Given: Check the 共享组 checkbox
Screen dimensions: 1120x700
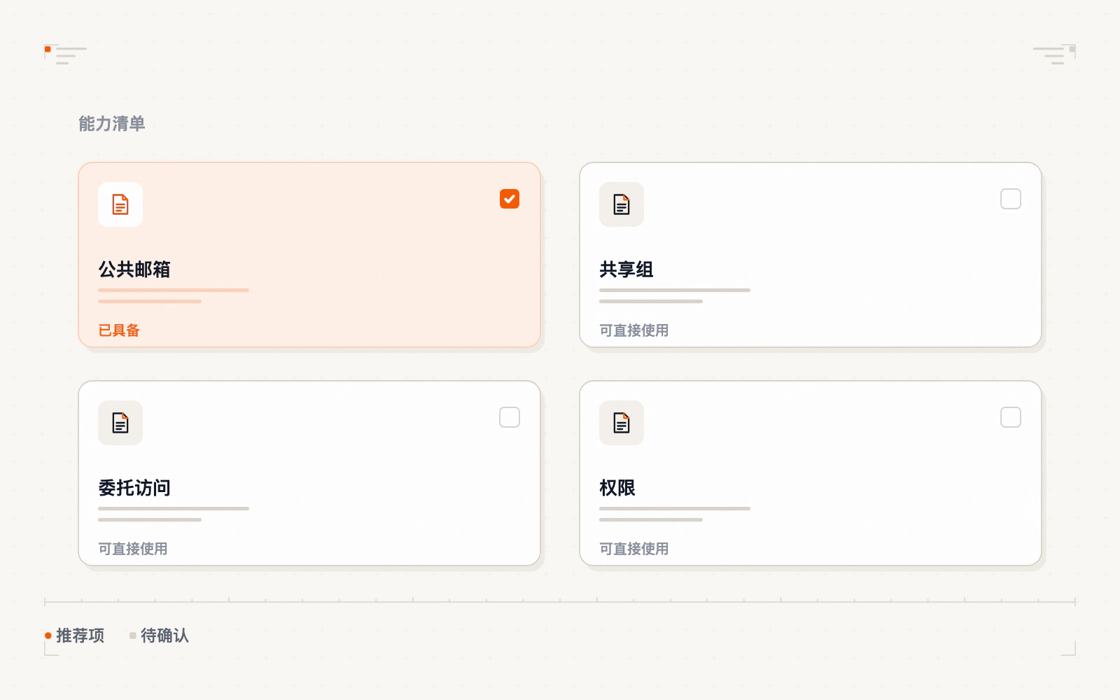Looking at the screenshot, I should point(1011,199).
